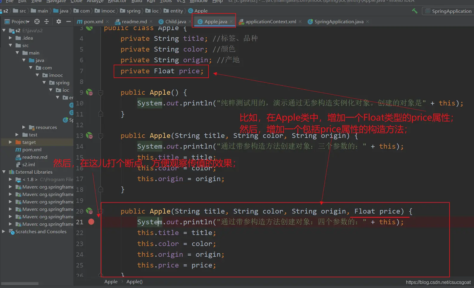Click the Collapse All icon in Project panel

tap(47, 21)
